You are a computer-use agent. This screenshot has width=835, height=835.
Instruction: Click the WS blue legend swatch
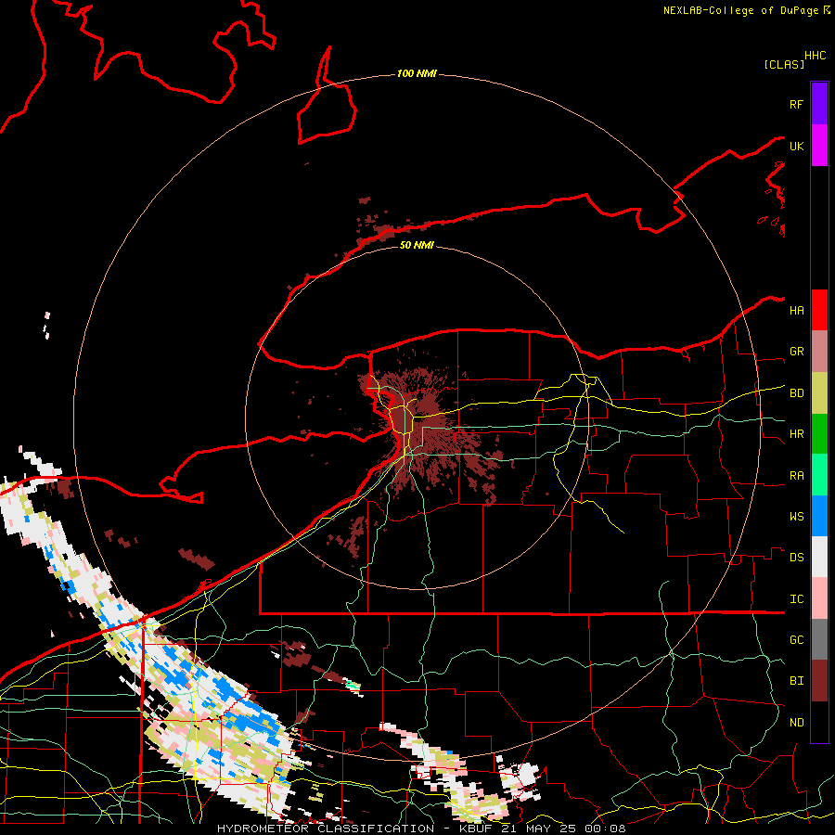(x=819, y=516)
